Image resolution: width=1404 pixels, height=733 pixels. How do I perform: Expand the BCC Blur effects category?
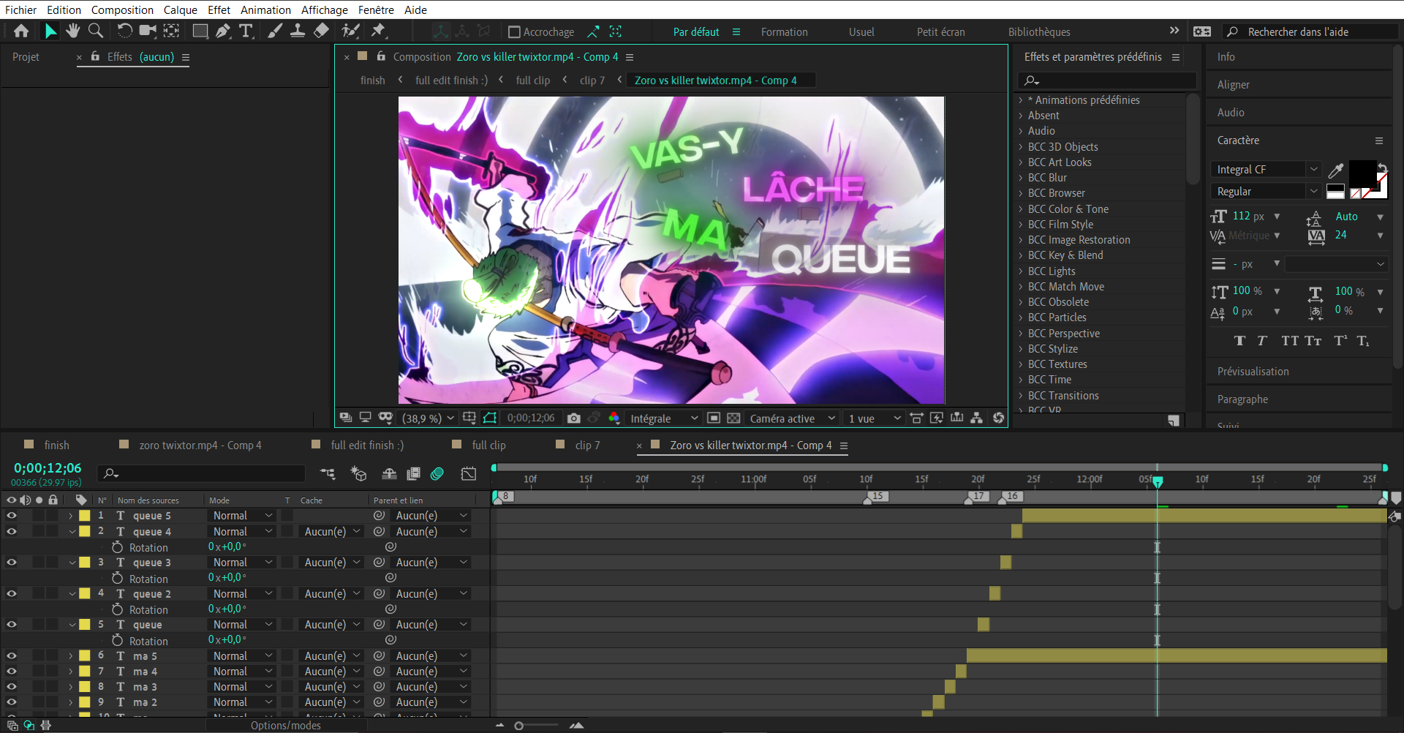pos(1021,178)
